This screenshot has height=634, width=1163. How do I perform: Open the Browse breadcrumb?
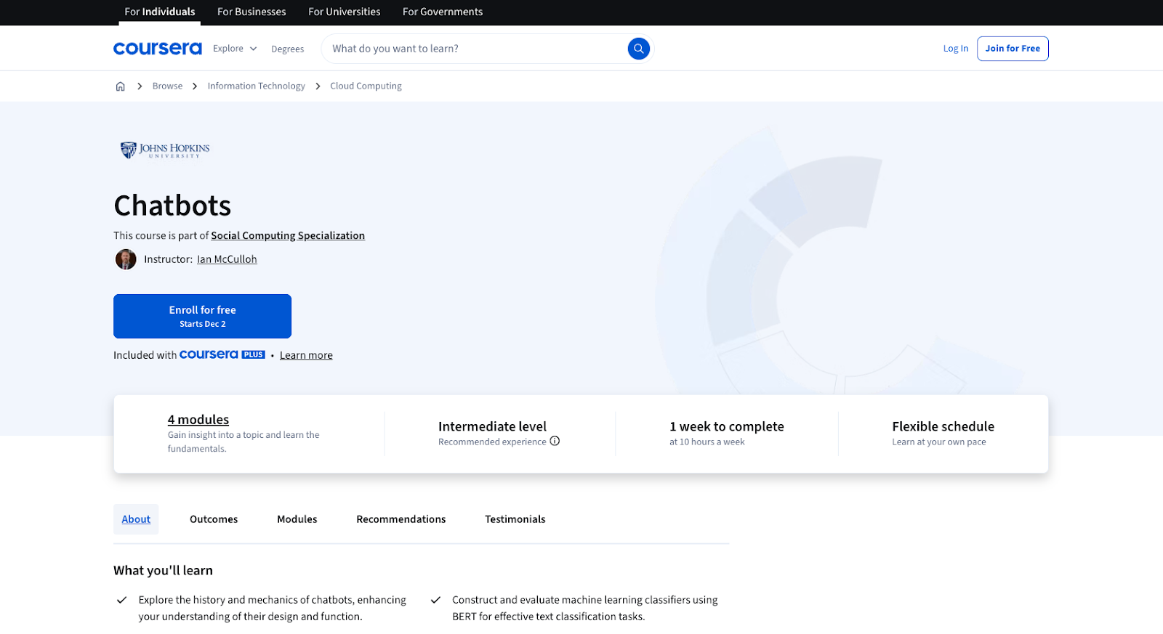[167, 86]
